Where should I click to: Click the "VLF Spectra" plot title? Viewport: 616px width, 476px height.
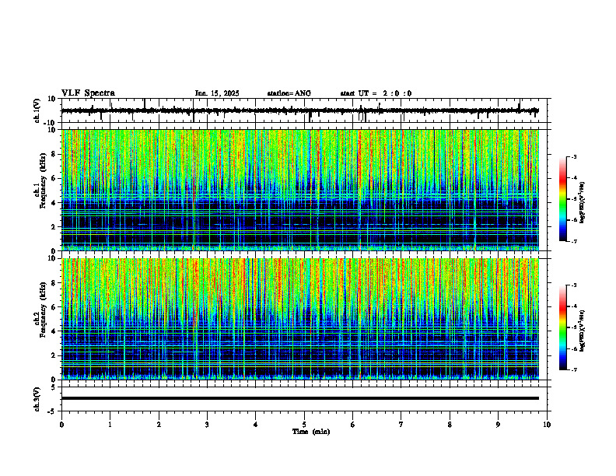[x=88, y=93]
